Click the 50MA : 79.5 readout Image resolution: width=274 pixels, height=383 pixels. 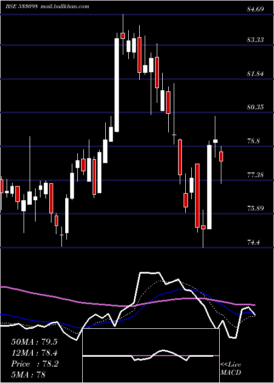(x=34, y=342)
